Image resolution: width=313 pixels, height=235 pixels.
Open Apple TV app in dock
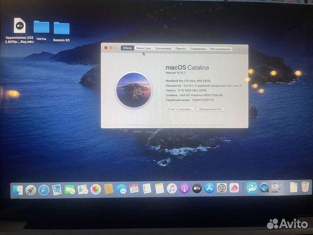[197, 188]
